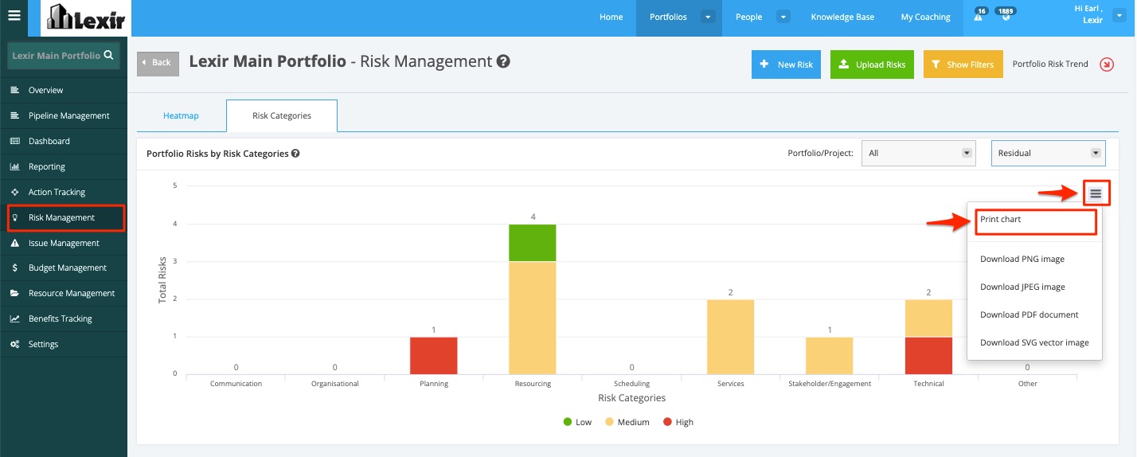Click the Services medium risk bar
Screen dimensions: 1137x457
point(730,337)
